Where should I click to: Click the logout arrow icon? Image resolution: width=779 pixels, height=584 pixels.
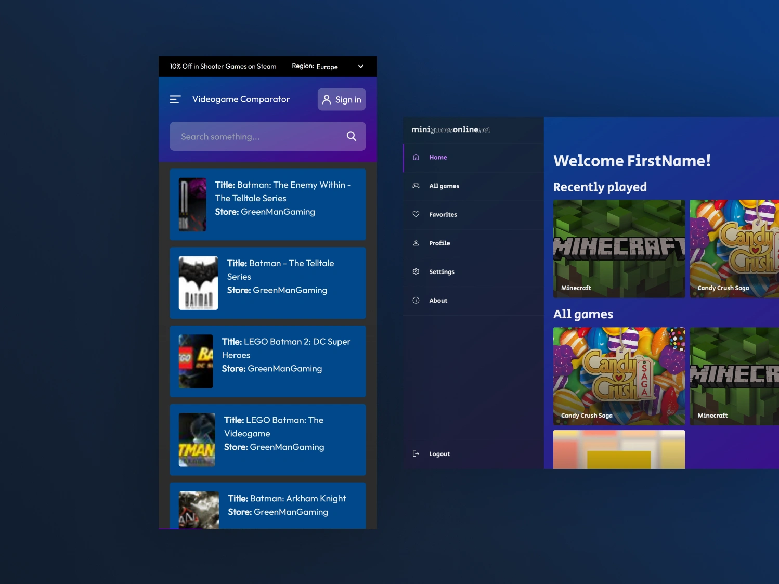click(416, 454)
